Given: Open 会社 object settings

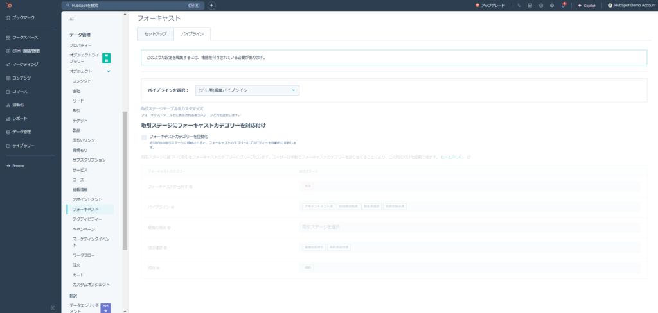Looking at the screenshot, I should [76, 91].
